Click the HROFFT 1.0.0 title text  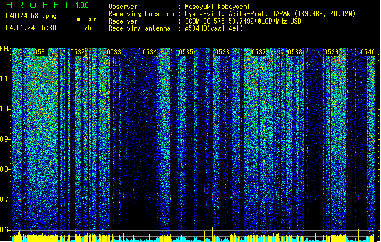point(48,5)
